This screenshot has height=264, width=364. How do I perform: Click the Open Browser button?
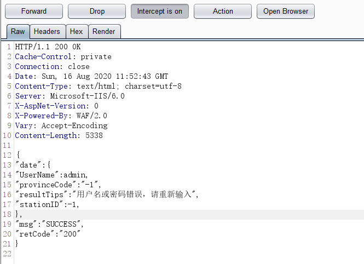tap(286, 11)
